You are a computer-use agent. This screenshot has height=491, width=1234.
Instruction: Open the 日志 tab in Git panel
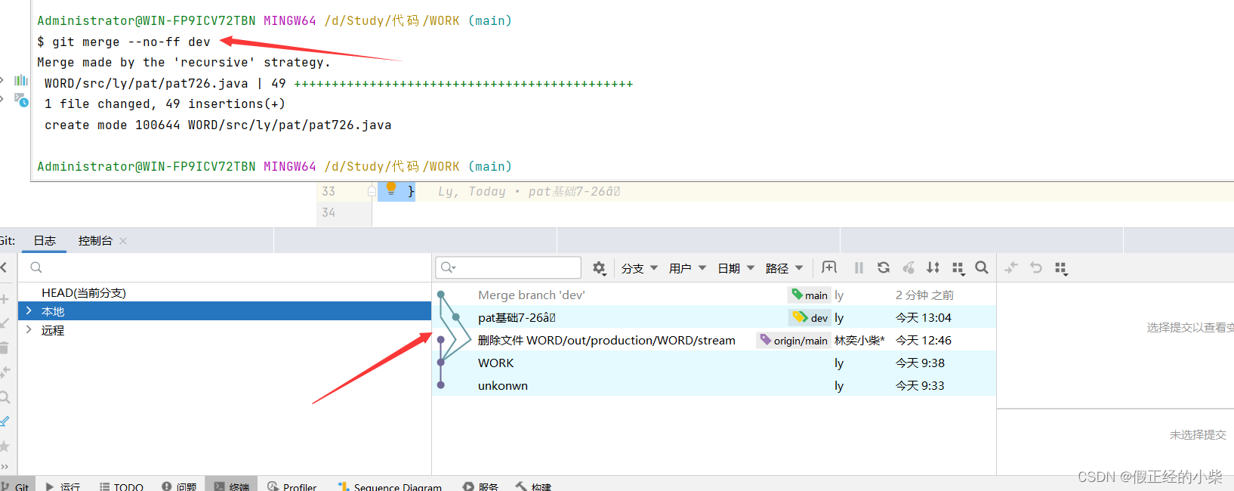pos(45,241)
